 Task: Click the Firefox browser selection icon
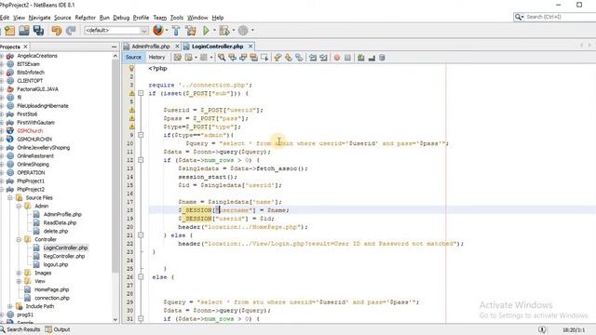(x=158, y=30)
